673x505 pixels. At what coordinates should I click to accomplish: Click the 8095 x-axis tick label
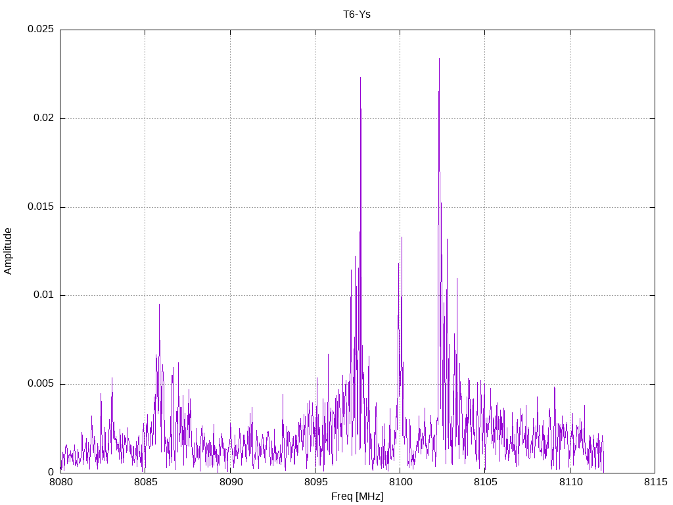pos(315,482)
